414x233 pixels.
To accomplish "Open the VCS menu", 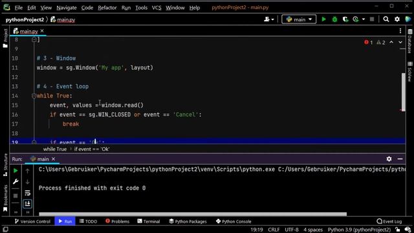I will (157, 8).
